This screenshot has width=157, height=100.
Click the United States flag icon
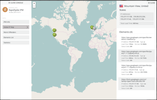(x=121, y=6)
